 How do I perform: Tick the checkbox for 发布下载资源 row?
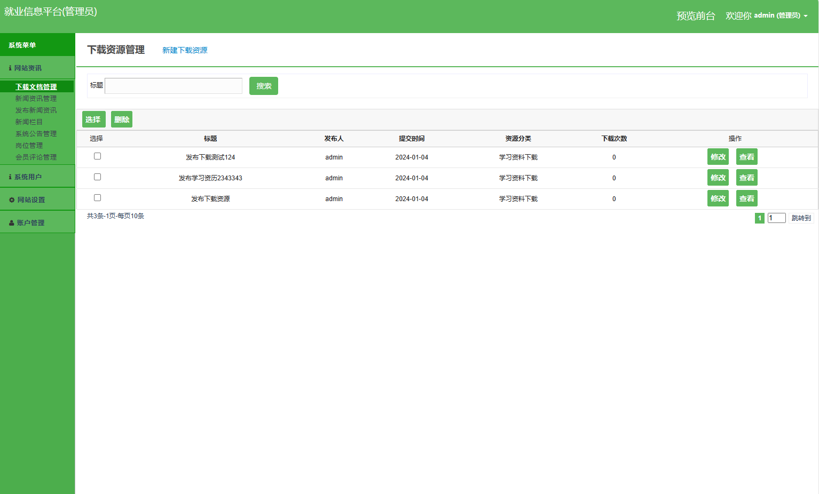pos(97,198)
